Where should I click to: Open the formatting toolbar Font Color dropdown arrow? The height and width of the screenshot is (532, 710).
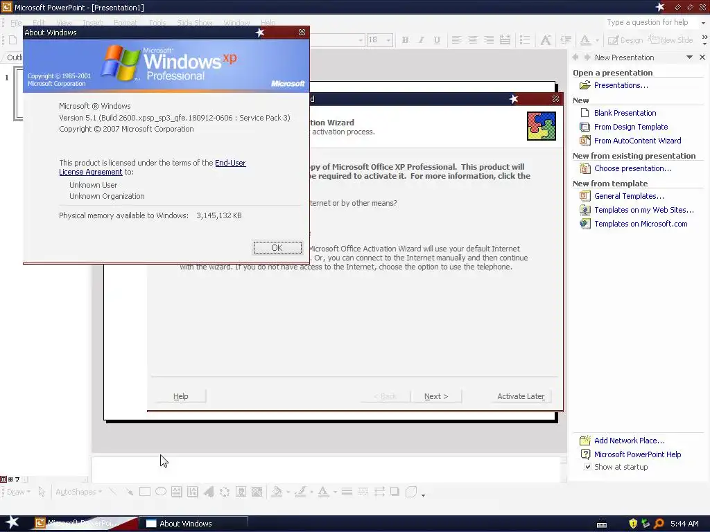pos(597,40)
